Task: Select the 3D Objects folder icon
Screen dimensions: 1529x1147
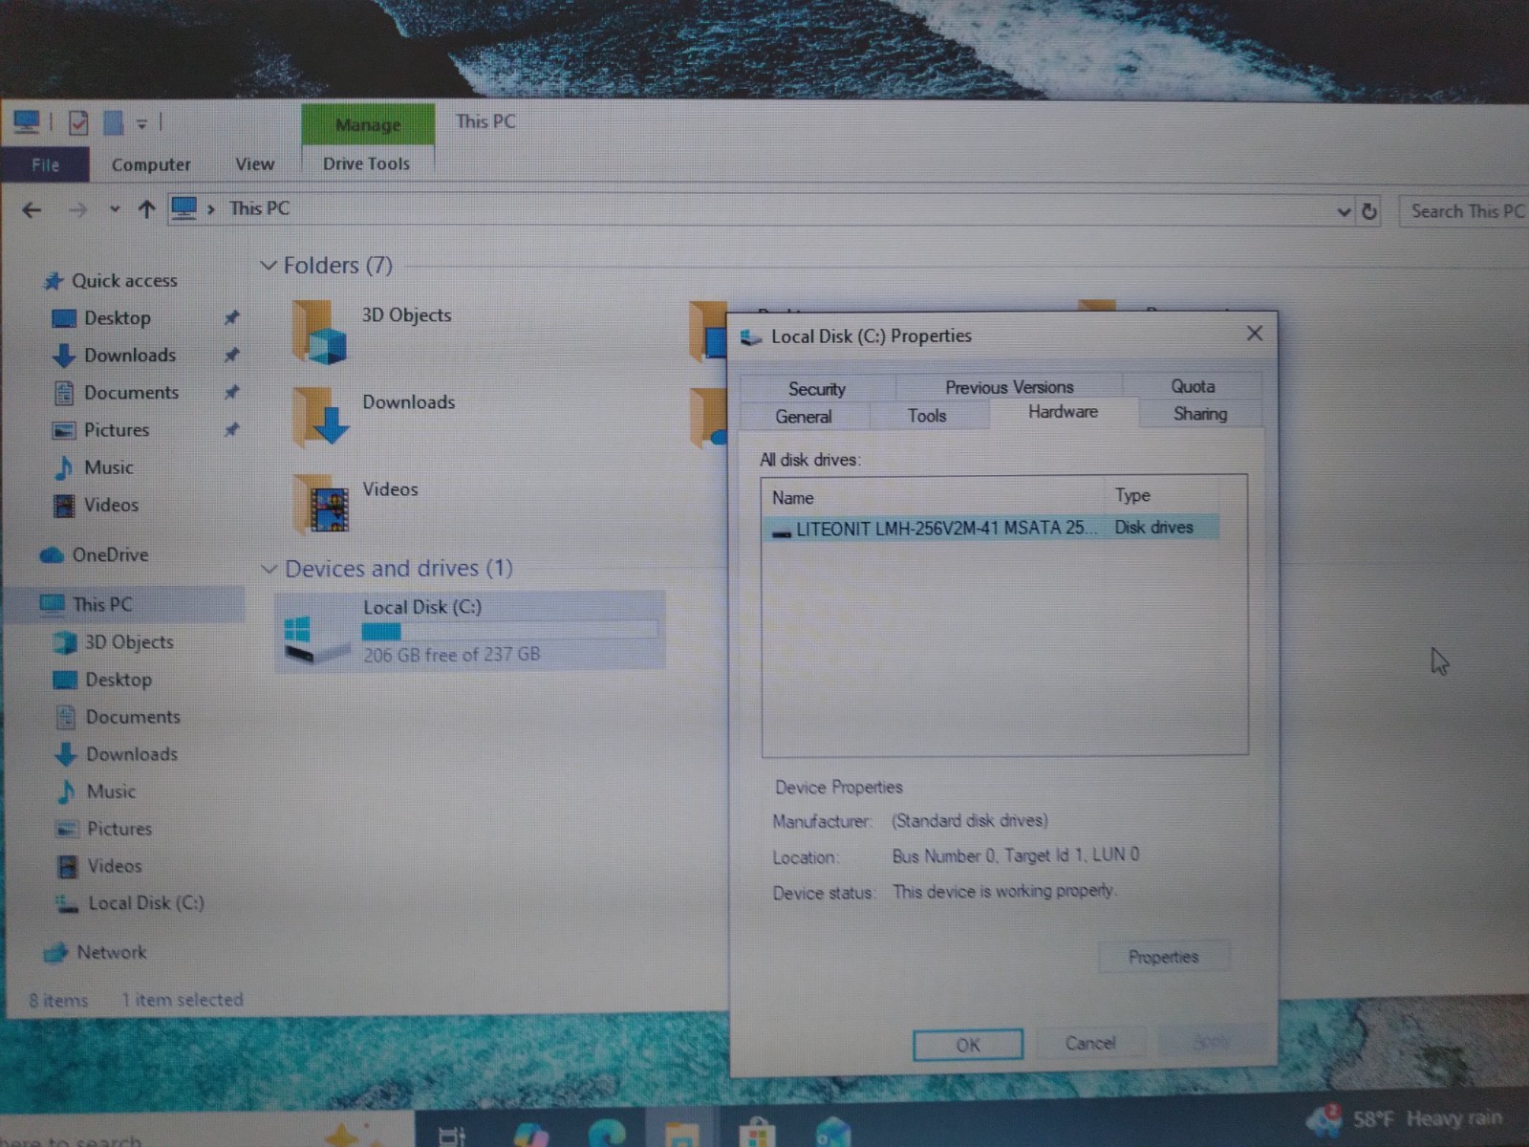Action: pyautogui.click(x=319, y=333)
